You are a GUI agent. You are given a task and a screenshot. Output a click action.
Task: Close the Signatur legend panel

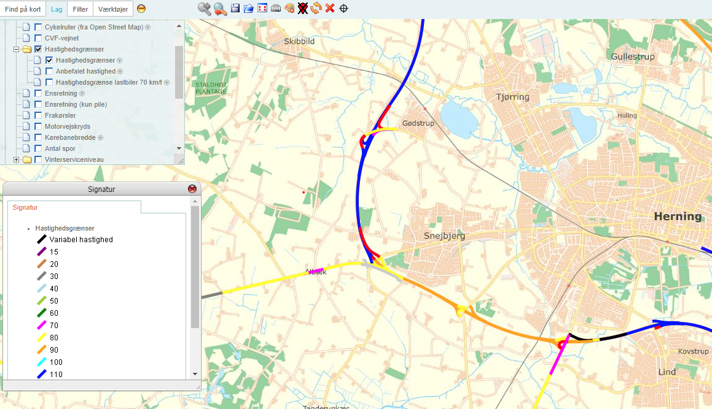pyautogui.click(x=192, y=189)
